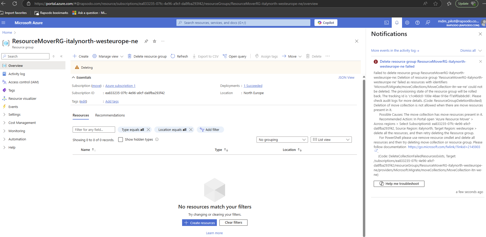Open the feedback icon in header
This screenshot has width=486, height=237.
click(428, 23)
